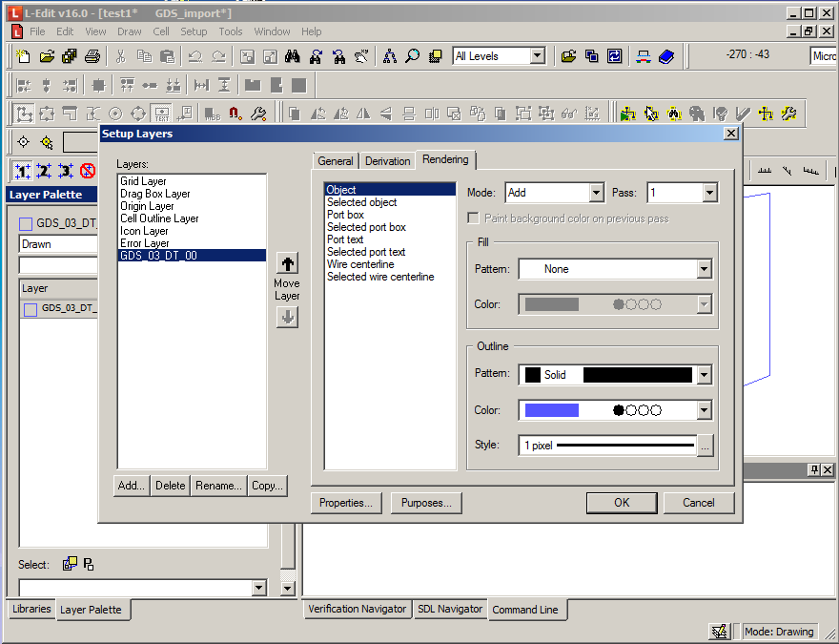Click the red magnet snap icon
The image size is (839, 644).
pyautogui.click(x=235, y=114)
